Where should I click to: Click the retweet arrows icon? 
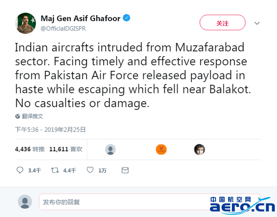[x=55, y=170]
